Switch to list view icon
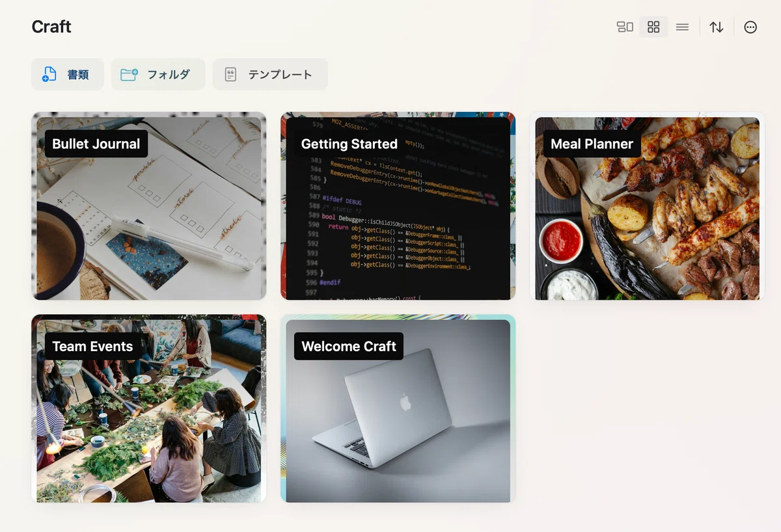781x532 pixels. pyautogui.click(x=682, y=27)
